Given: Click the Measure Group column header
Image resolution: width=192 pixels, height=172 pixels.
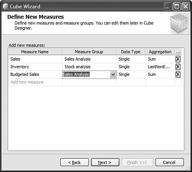Looking at the screenshot, I should click(x=89, y=52).
